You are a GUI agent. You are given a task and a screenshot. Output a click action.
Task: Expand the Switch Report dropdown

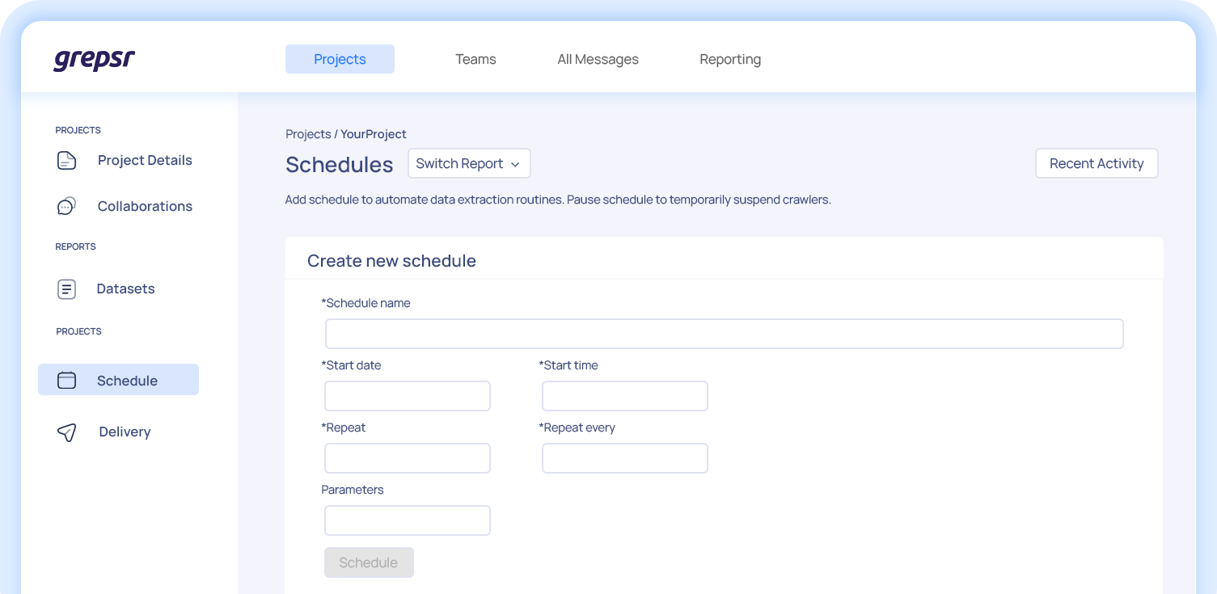pos(469,163)
